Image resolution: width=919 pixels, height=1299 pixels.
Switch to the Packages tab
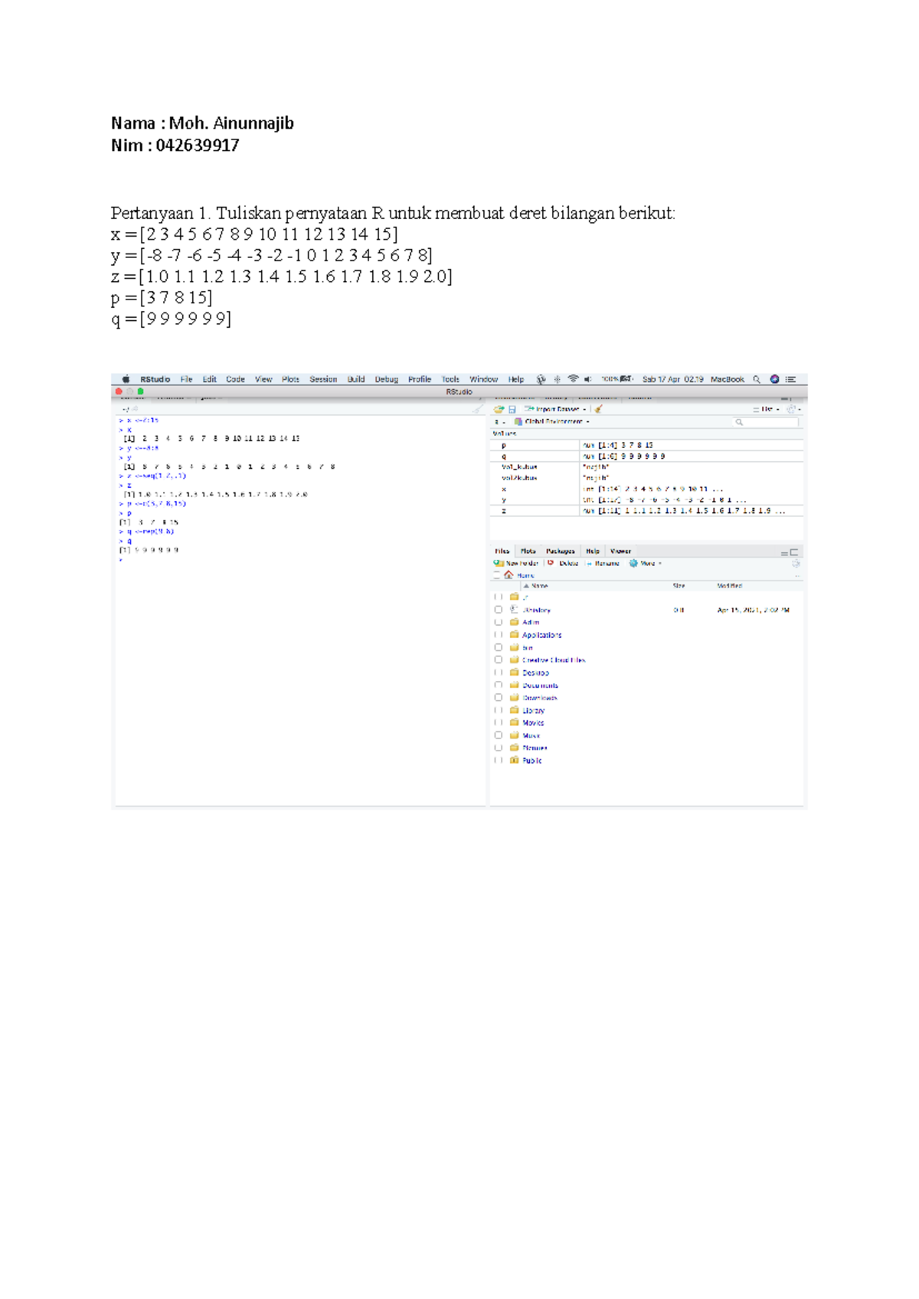[x=561, y=551]
